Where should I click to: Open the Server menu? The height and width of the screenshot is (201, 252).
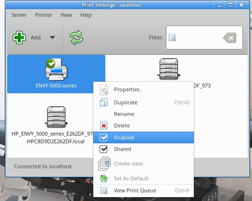[19, 15]
